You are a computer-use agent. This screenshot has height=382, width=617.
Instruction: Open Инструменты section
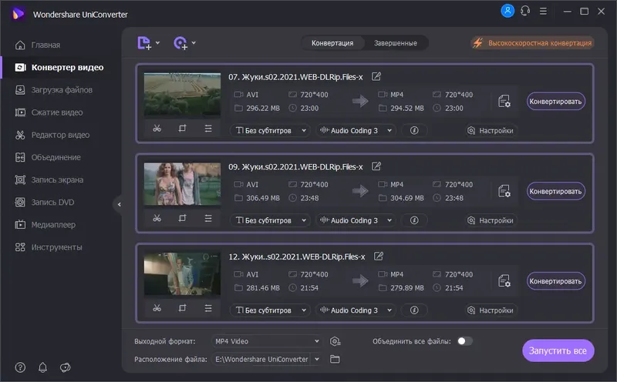point(49,247)
